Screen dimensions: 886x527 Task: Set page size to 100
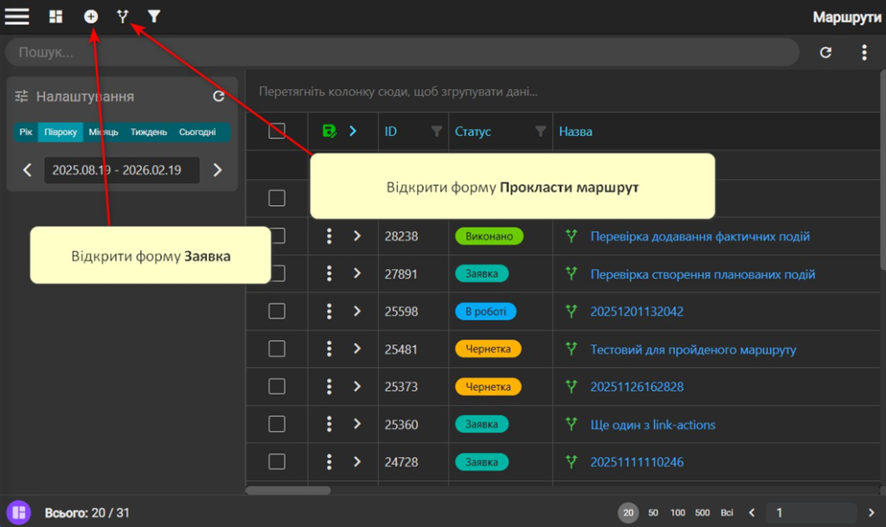677,512
